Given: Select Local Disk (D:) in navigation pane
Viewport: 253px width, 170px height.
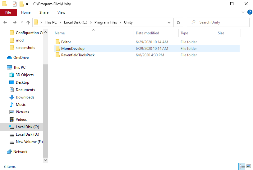Looking at the screenshot, I should [24, 134].
